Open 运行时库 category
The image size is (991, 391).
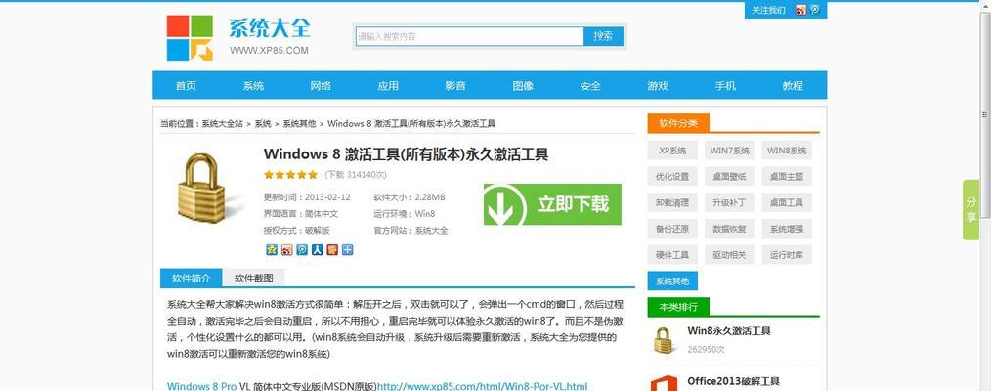(787, 254)
